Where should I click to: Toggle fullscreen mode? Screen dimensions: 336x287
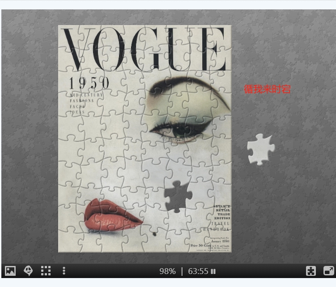click(x=328, y=271)
